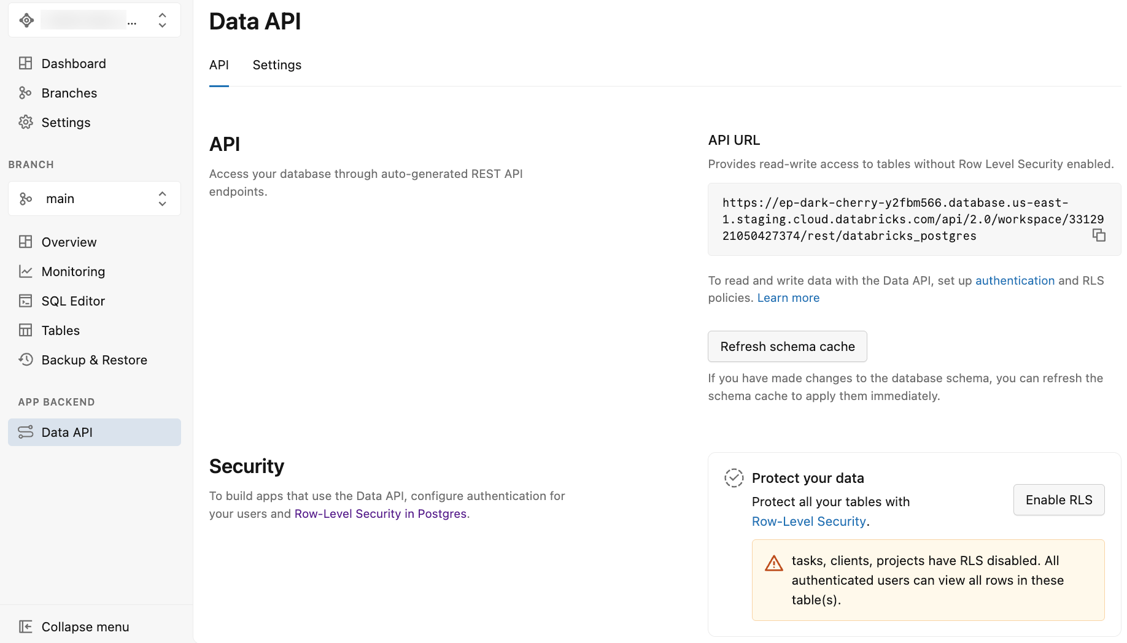The width and height of the screenshot is (1127, 643).
Task: Open Row-Level Security in Postgres link
Action: coord(381,514)
